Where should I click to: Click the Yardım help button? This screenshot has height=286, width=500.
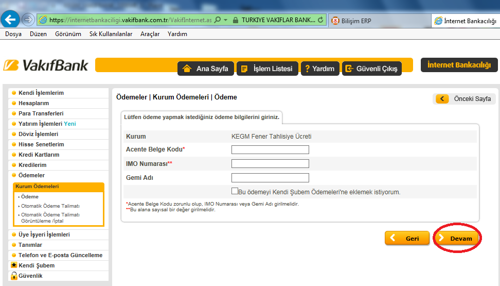(319, 69)
